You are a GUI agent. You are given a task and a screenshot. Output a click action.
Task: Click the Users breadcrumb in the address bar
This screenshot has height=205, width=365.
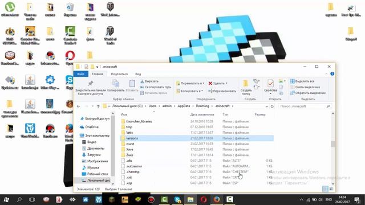click(x=152, y=106)
